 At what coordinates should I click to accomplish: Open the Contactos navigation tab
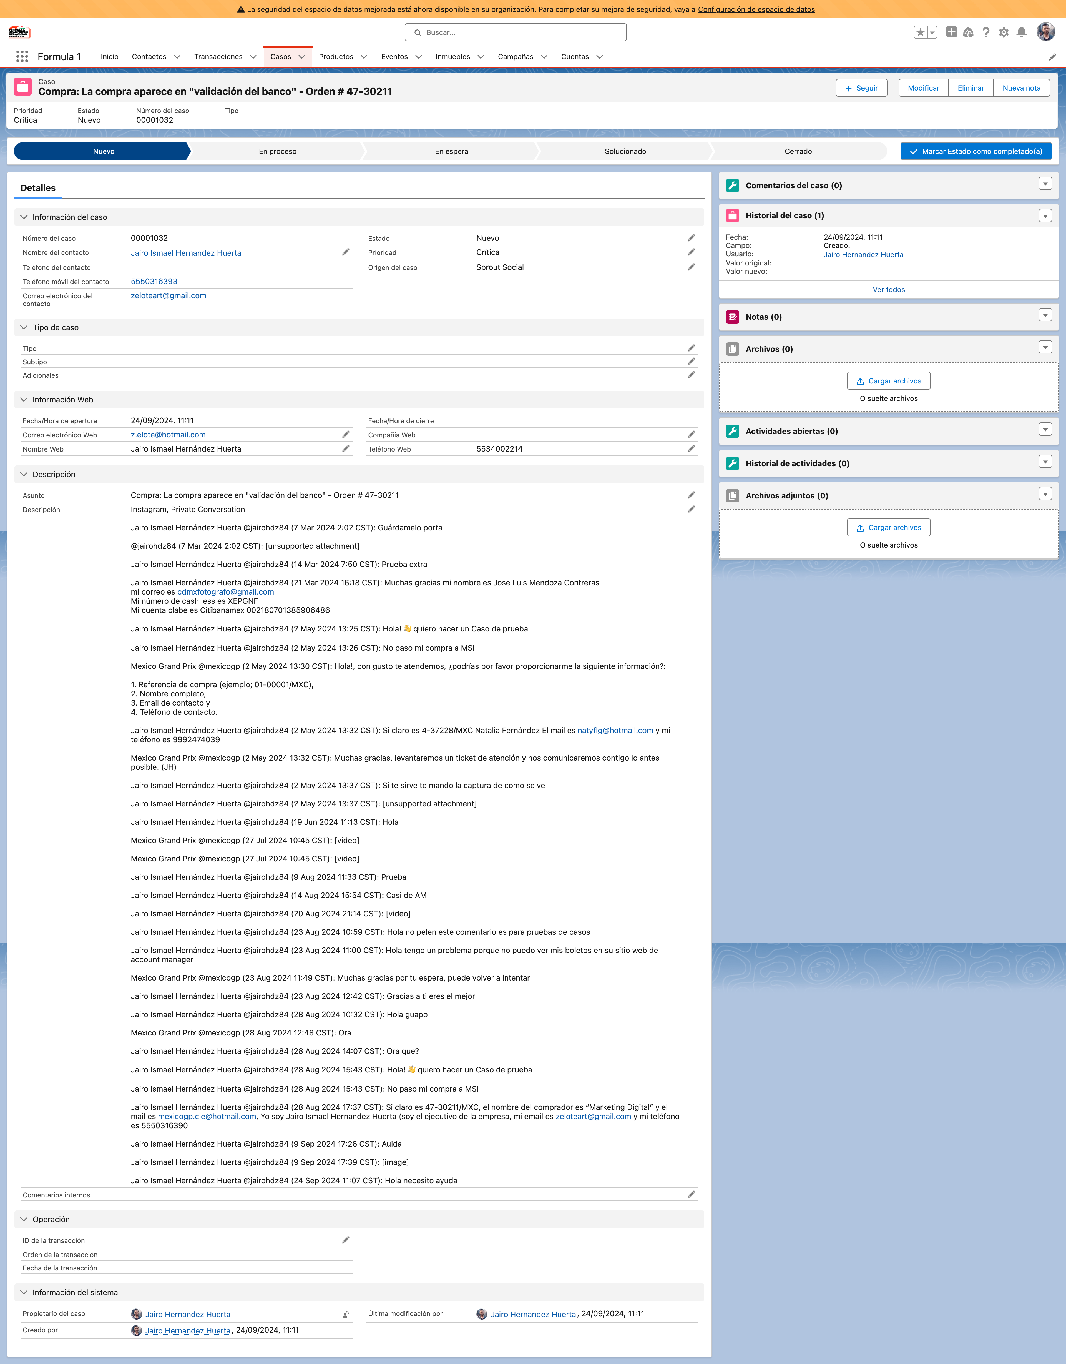(149, 57)
